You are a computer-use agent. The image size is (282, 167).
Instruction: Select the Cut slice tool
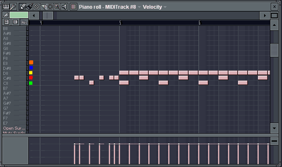coord(43,7)
